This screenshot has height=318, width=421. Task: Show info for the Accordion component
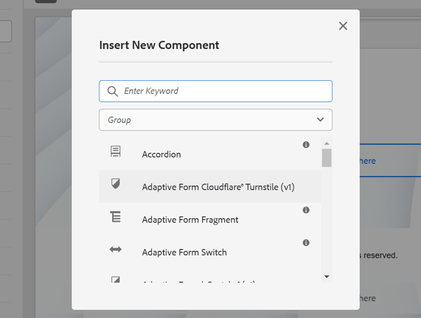tap(306, 145)
